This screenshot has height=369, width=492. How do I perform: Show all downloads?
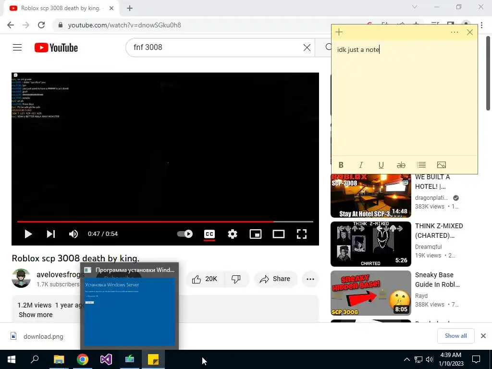(455, 336)
